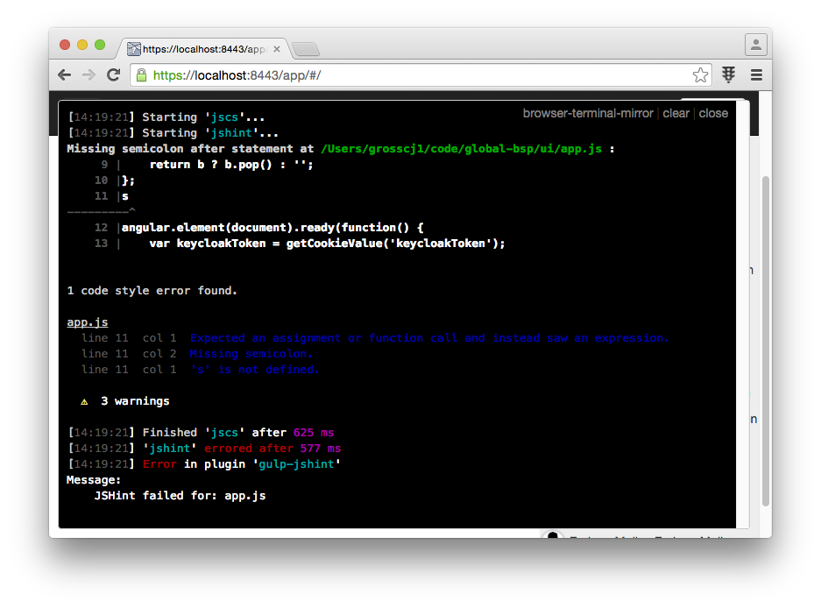Image resolution: width=821 pixels, height=608 pixels.
Task: Open the user profile icon in the title bar
Action: click(x=756, y=45)
